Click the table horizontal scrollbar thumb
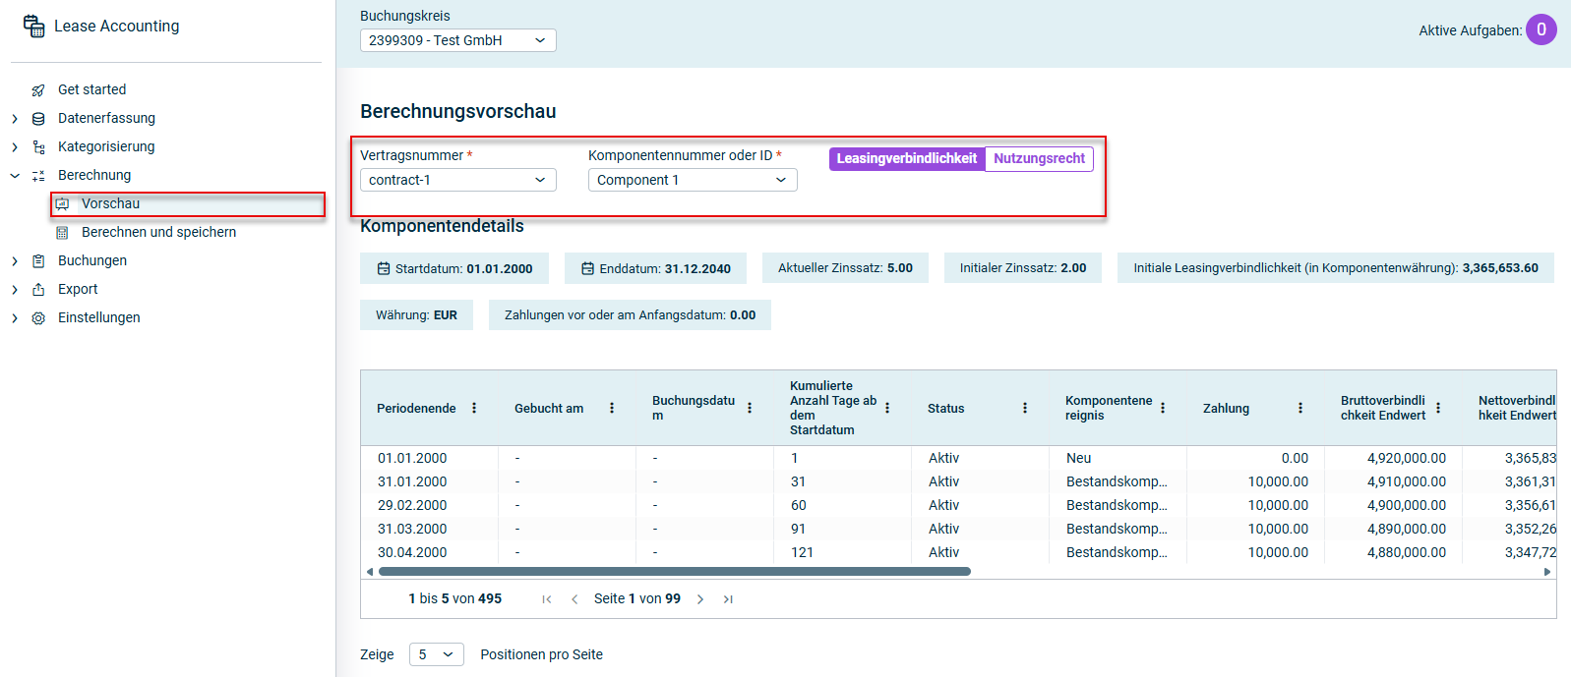This screenshot has width=1571, height=677. point(675,571)
